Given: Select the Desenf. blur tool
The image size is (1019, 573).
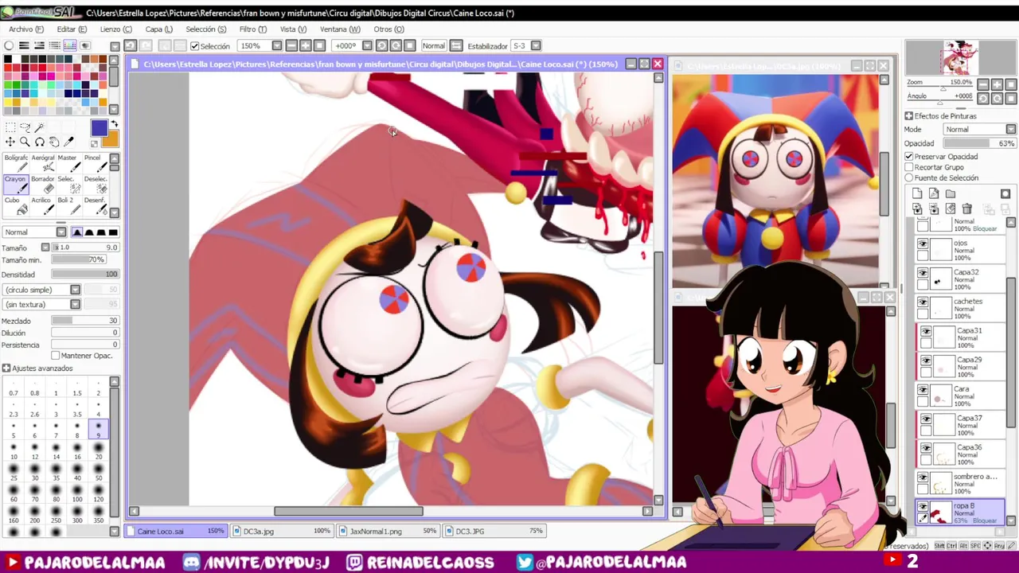Looking at the screenshot, I should (95, 205).
